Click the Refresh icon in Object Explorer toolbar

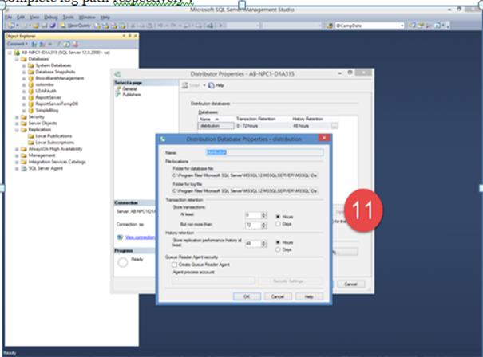click(x=67, y=45)
